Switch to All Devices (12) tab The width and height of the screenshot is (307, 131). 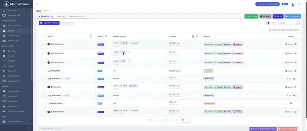pos(46,16)
